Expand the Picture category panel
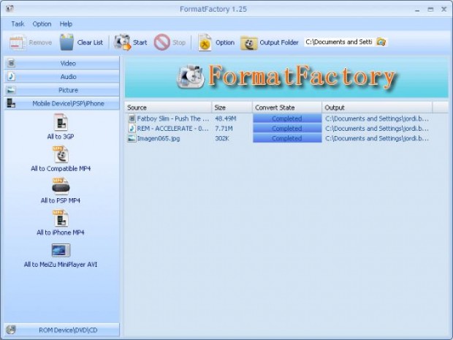Image resolution: width=453 pixels, height=340 pixels. tap(61, 90)
